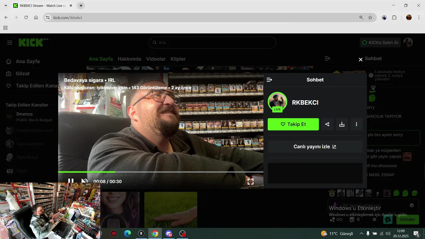Image resolution: width=425 pixels, height=239 pixels.
Task: Open the Wi-Fi network tray icon
Action: coord(382,234)
